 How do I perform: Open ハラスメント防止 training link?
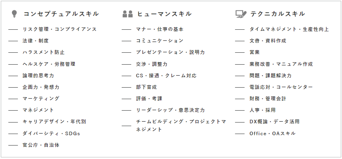coord(44,52)
